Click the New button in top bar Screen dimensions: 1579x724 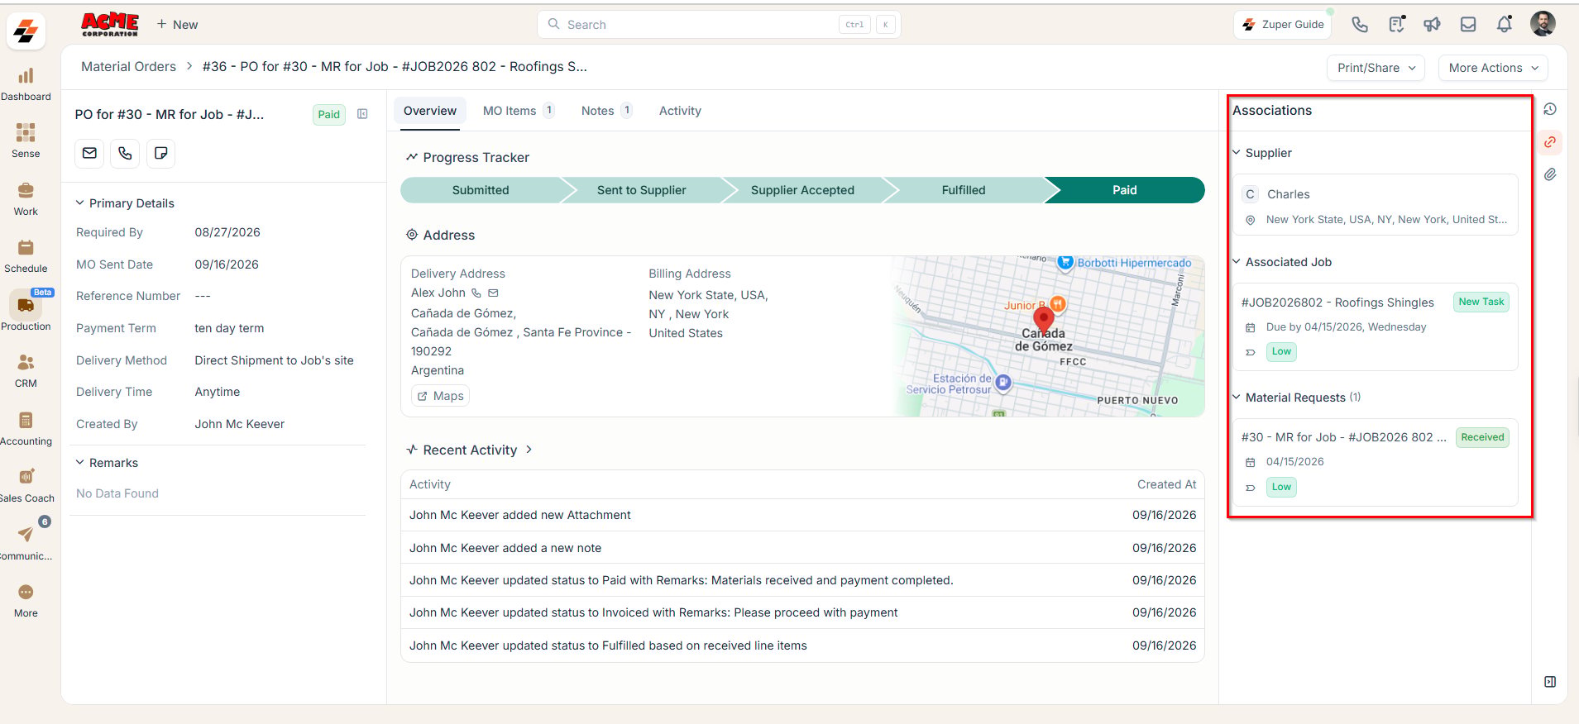(177, 25)
